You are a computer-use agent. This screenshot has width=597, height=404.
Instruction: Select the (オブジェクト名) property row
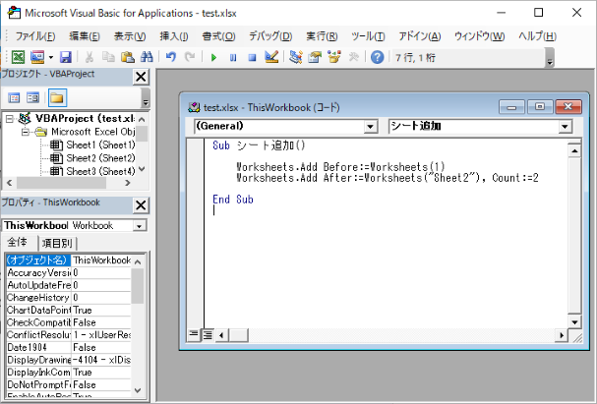pyautogui.click(x=69, y=260)
